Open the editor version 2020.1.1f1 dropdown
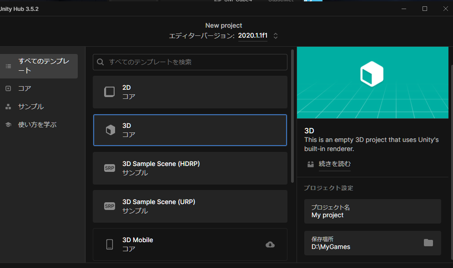 253,36
